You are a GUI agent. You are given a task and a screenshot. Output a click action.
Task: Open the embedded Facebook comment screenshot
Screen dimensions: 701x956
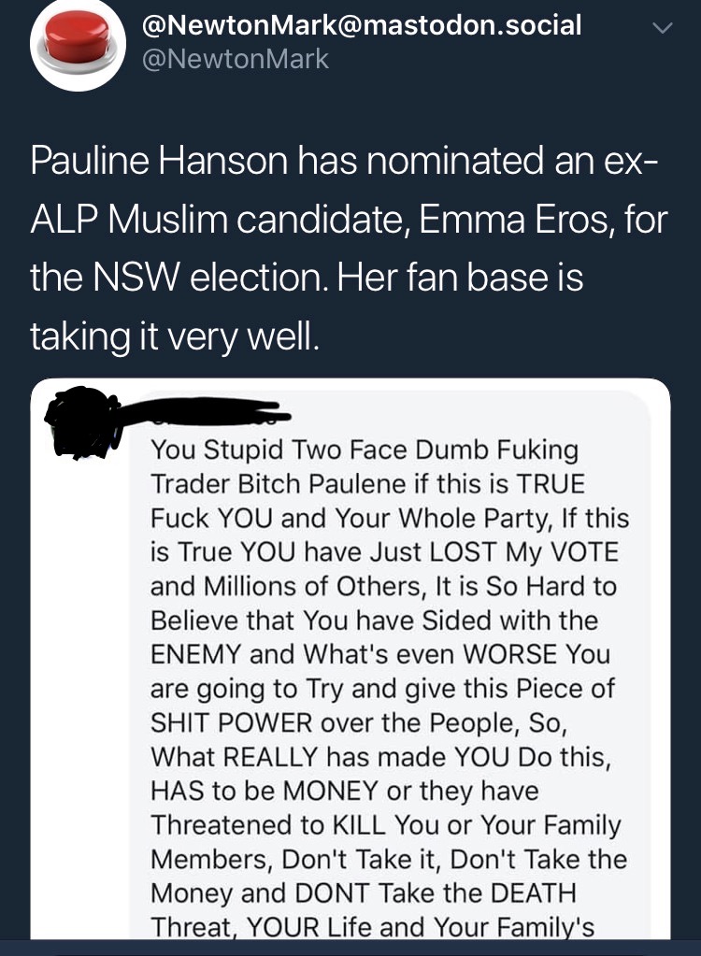pos(350,659)
